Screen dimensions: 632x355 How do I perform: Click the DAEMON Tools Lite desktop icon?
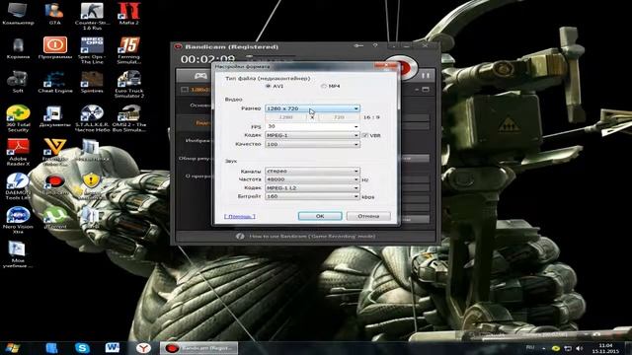click(18, 186)
